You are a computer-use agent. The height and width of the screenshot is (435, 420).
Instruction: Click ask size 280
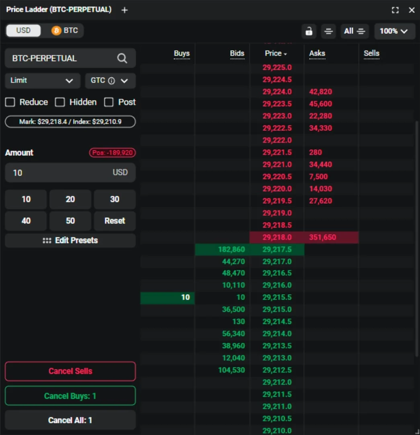[316, 153]
